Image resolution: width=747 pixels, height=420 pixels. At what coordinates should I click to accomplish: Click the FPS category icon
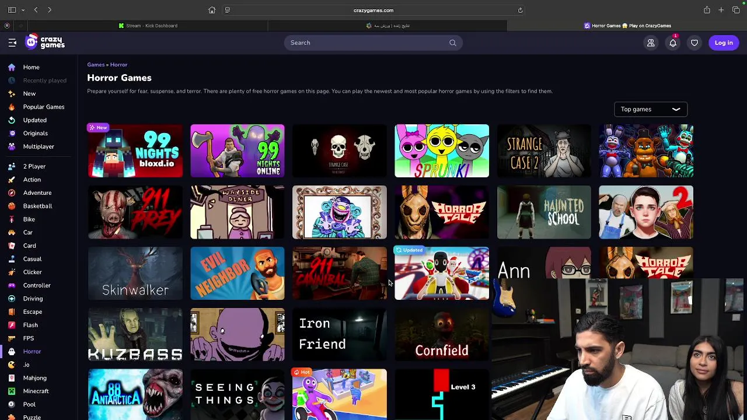click(x=12, y=338)
